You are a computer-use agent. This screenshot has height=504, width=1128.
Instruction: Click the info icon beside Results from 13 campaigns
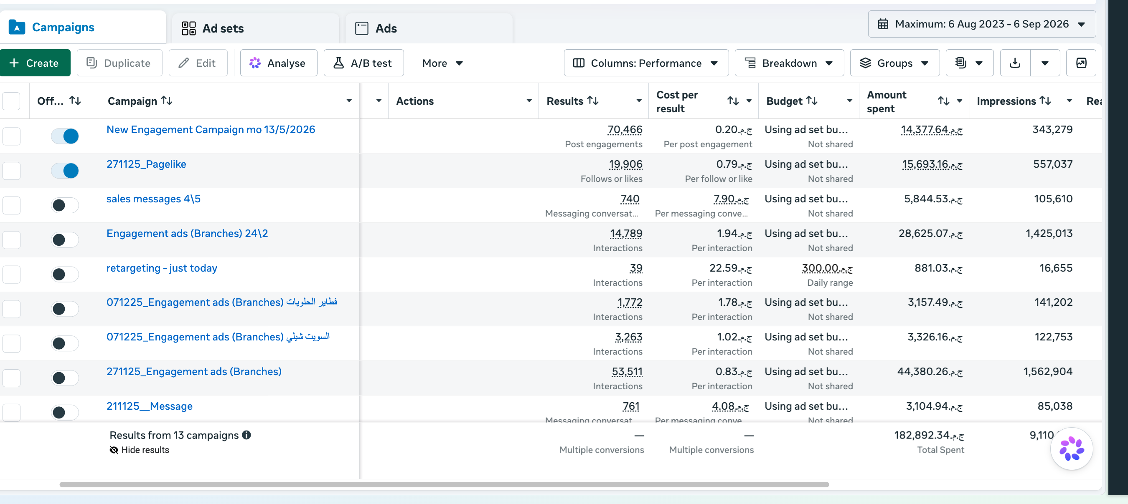point(246,435)
